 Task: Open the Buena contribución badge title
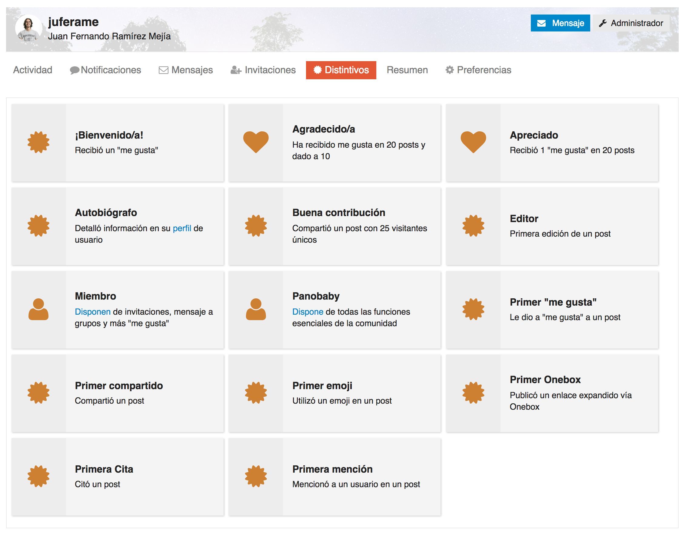(x=339, y=212)
